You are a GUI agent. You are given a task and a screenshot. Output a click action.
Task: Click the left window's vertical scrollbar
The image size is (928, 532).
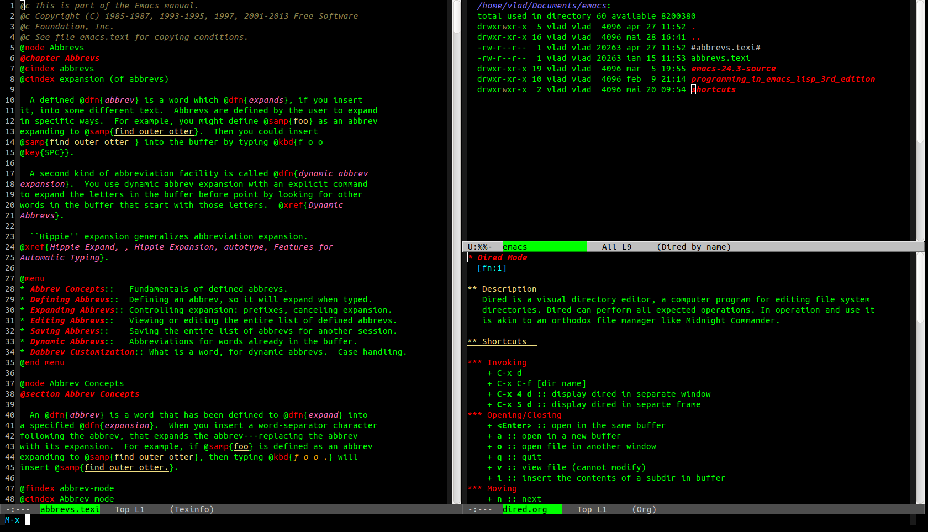coord(457,251)
